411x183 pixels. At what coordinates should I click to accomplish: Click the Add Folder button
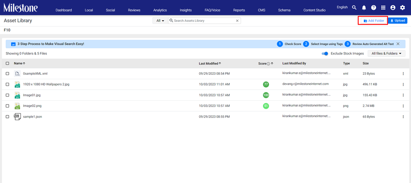click(374, 21)
